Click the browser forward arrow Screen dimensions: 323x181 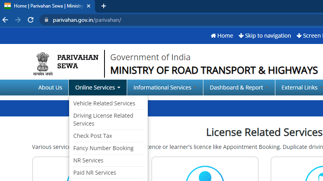coord(18,20)
